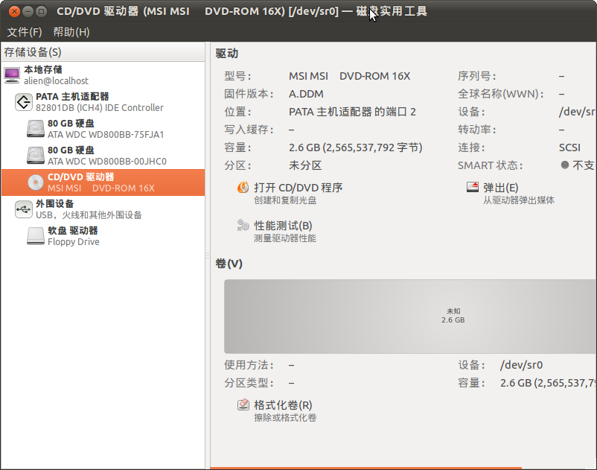Click the gears icon for 性能测试(B)
597x470 pixels.
tap(243, 225)
